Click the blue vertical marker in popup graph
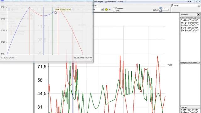 44,31
